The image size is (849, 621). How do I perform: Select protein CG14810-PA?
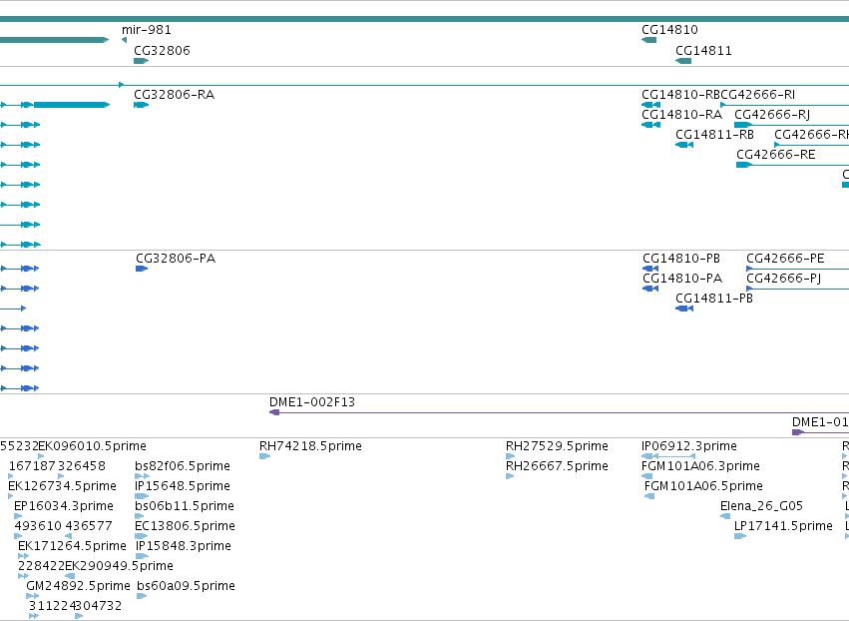pyautogui.click(x=682, y=278)
